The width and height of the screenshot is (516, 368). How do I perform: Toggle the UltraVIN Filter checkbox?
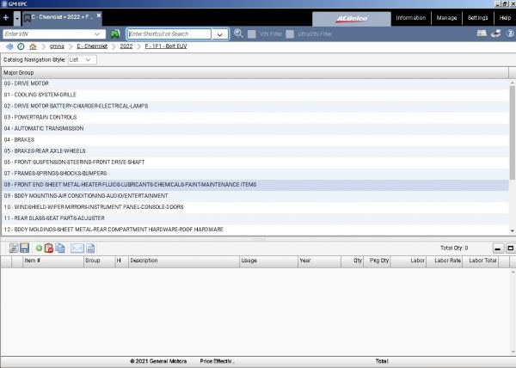point(290,34)
